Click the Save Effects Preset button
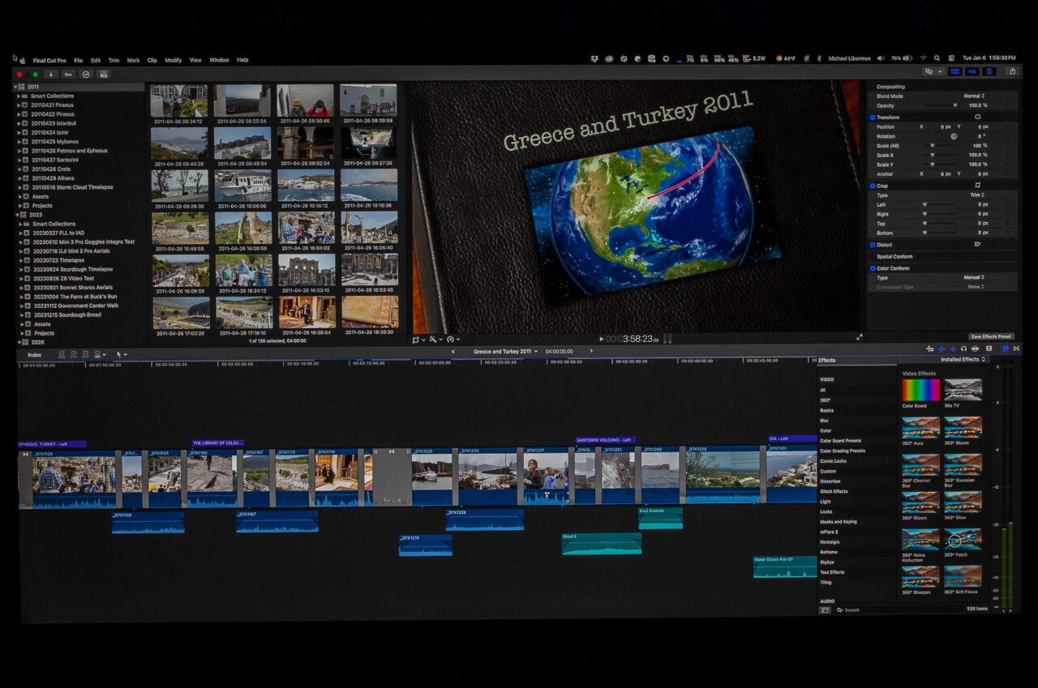 pos(991,336)
